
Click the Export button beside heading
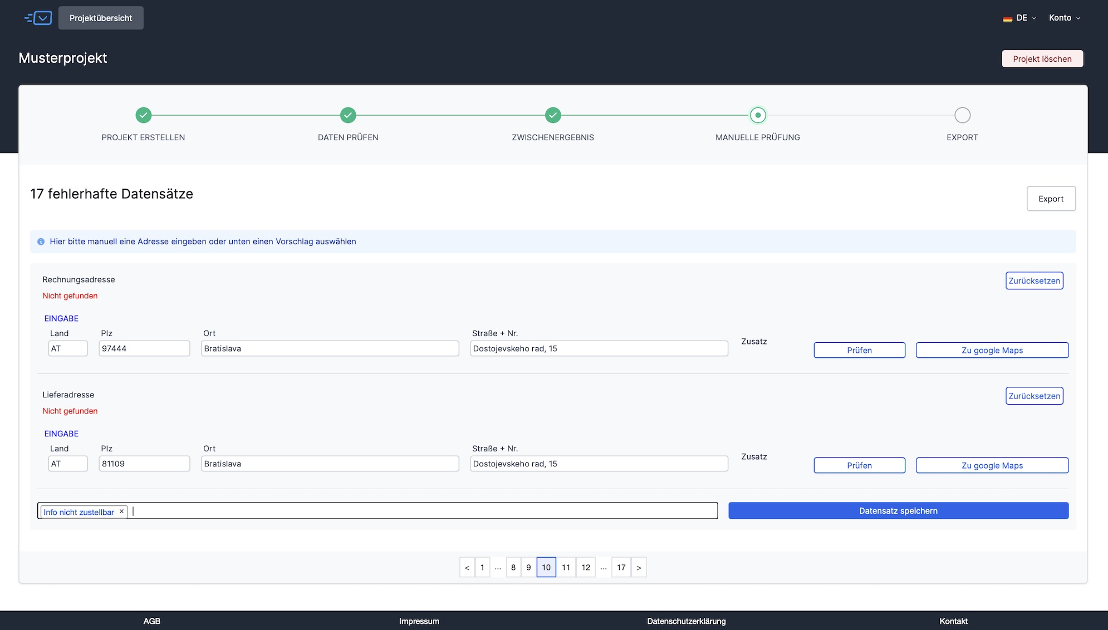click(x=1051, y=199)
